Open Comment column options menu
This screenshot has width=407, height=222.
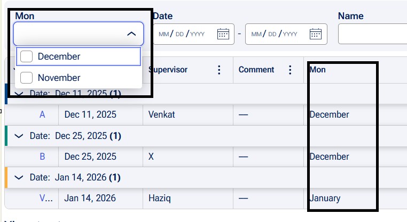290,70
